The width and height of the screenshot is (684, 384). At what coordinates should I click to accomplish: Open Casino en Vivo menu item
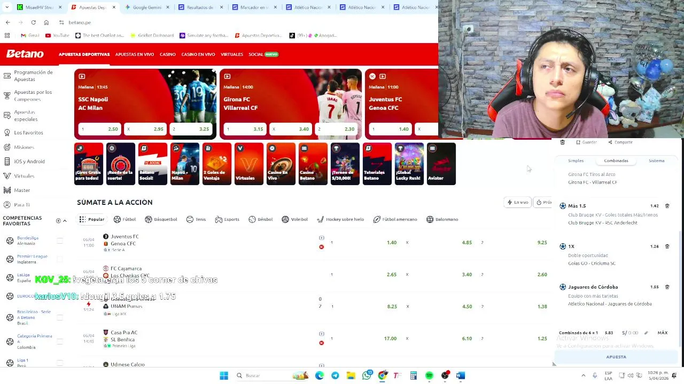coord(198,54)
